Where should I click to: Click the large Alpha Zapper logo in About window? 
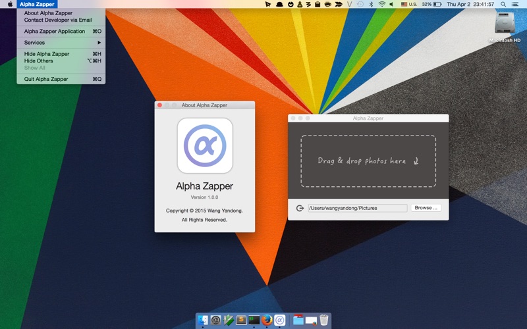[205, 145]
